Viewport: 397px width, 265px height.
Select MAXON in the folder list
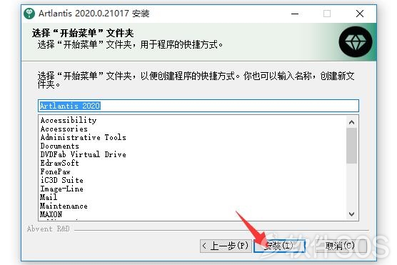[x=51, y=214]
